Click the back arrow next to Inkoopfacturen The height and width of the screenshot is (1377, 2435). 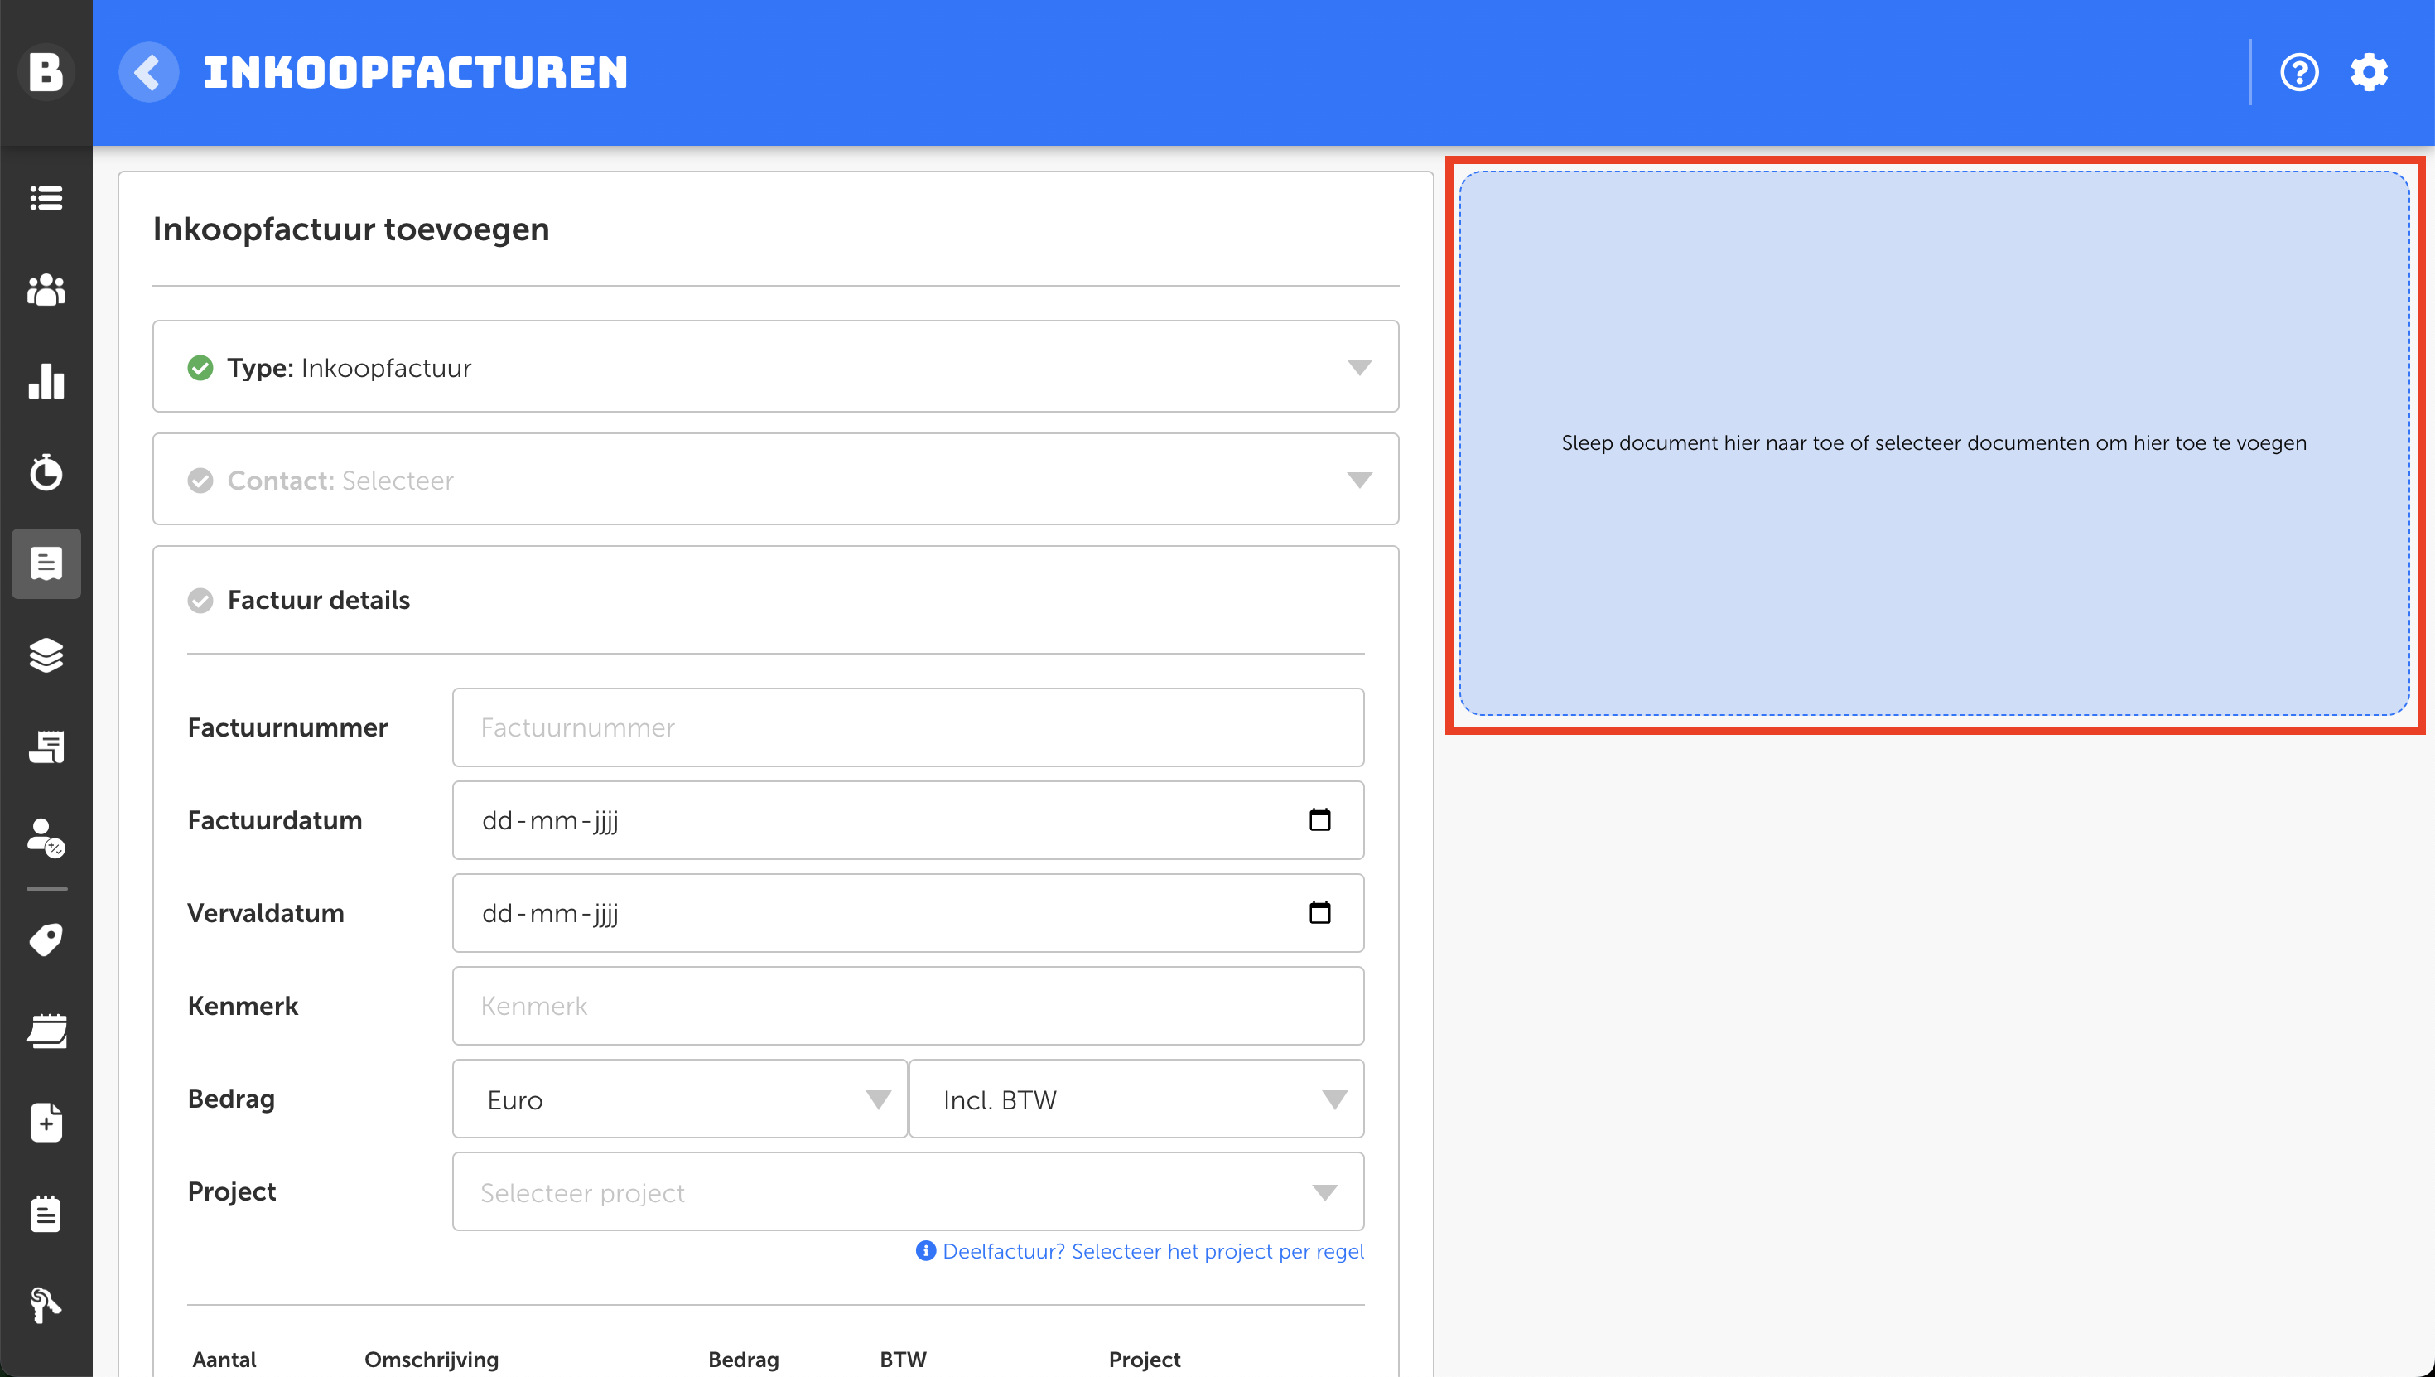point(148,72)
